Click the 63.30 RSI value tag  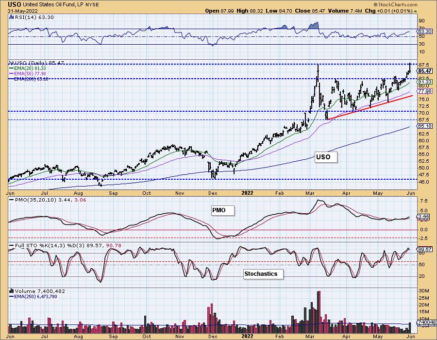click(424, 32)
